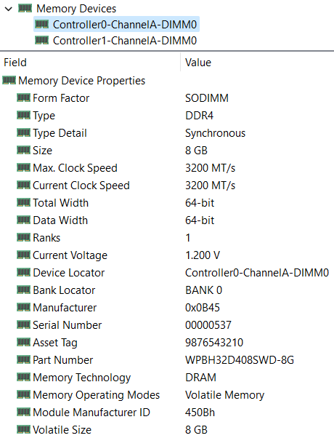Select the Serial Number row
This screenshot has height=438, width=334.
[x=167, y=325]
